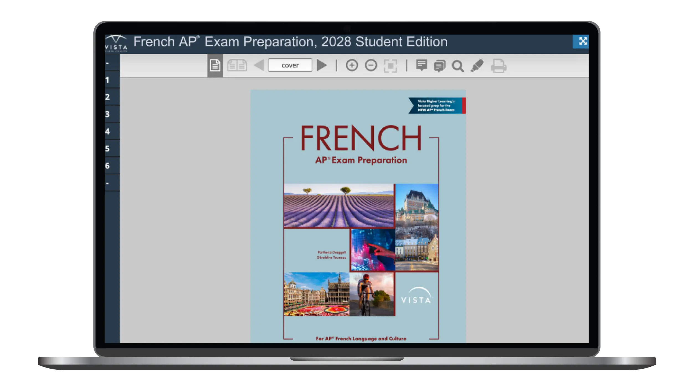The height and width of the screenshot is (391, 693).
Task: Open chapter 6 in the sidebar
Action: click(112, 166)
